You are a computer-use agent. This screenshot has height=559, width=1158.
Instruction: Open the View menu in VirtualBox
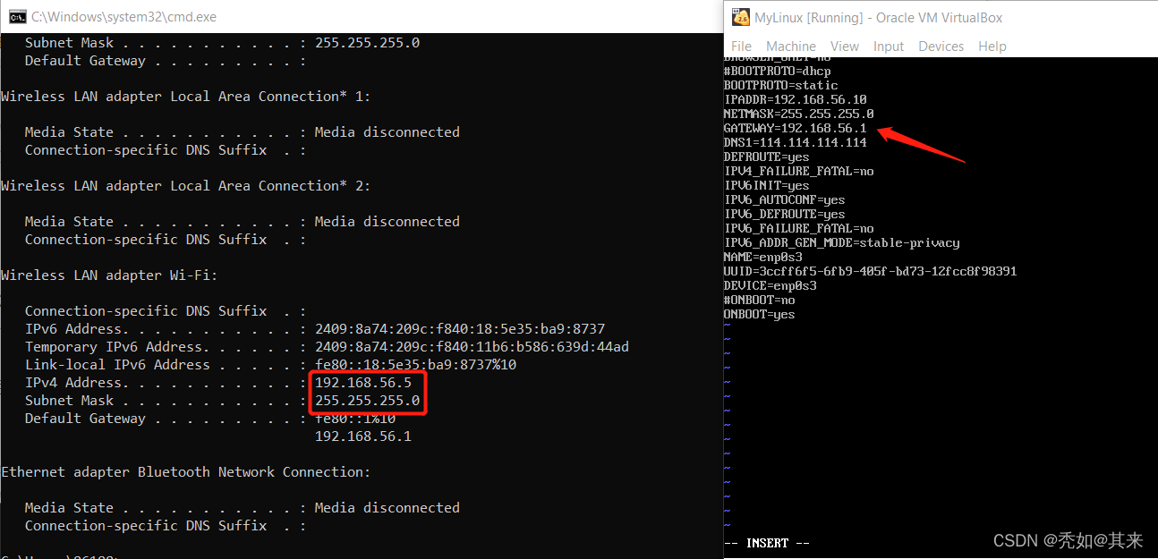tap(845, 47)
